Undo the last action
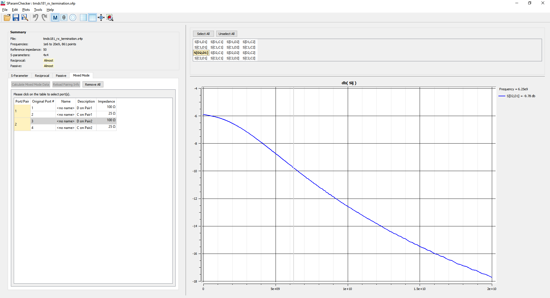The width and height of the screenshot is (550, 298). click(x=35, y=17)
